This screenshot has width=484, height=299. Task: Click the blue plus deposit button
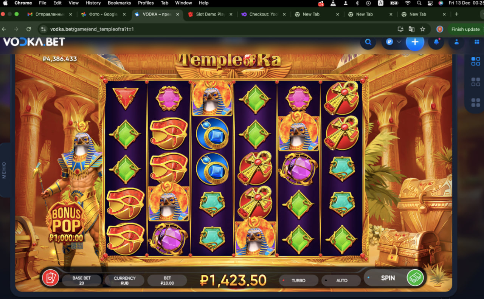pyautogui.click(x=415, y=42)
